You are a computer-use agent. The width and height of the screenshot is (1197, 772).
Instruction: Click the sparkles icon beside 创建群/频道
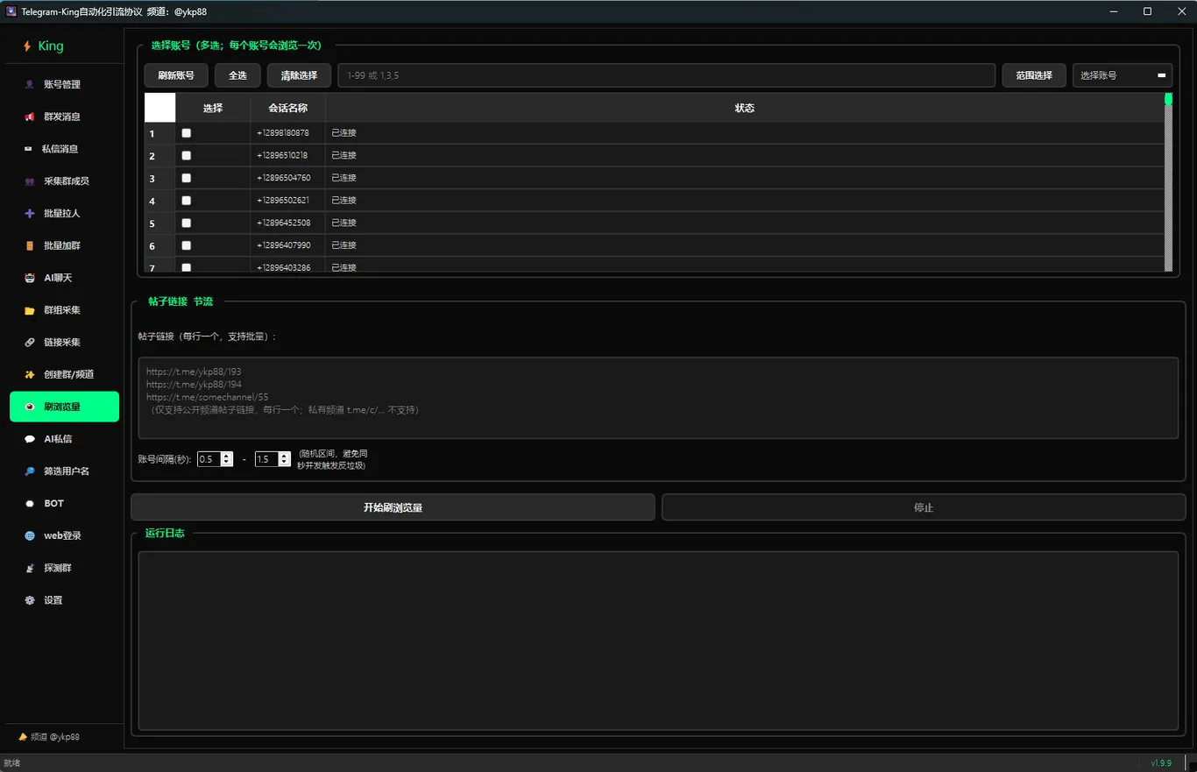[30, 374]
